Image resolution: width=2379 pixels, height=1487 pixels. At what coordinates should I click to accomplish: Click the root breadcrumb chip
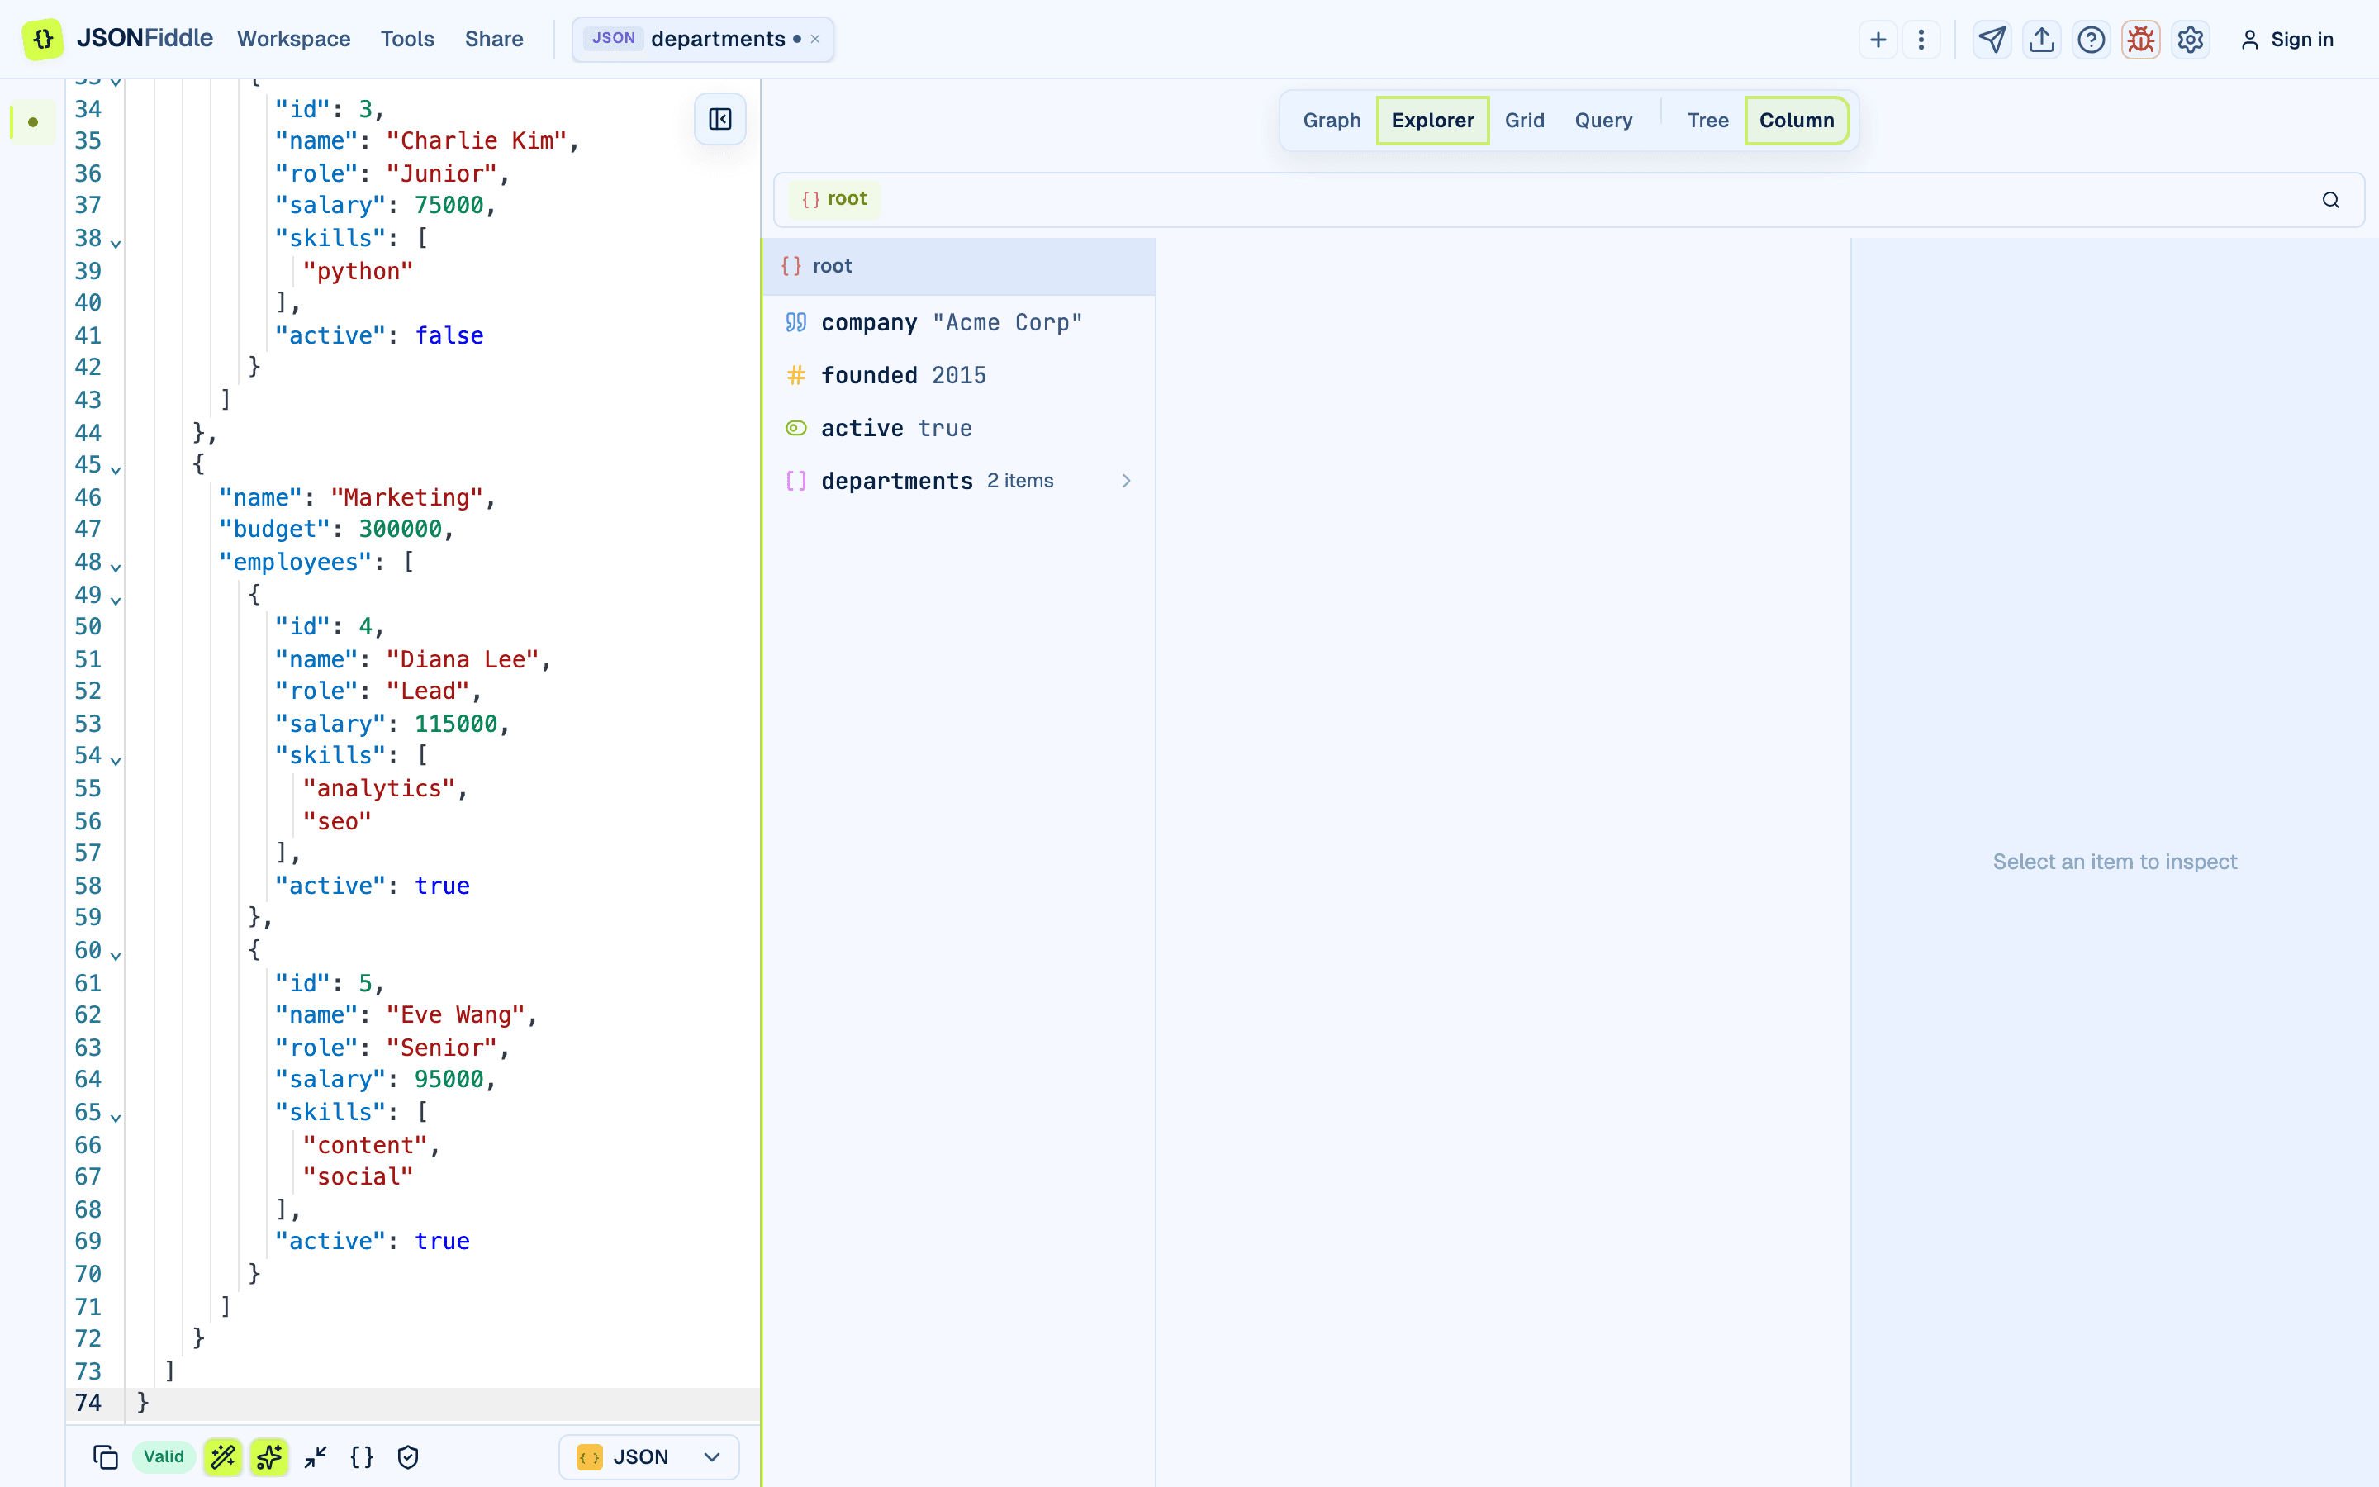click(x=833, y=198)
